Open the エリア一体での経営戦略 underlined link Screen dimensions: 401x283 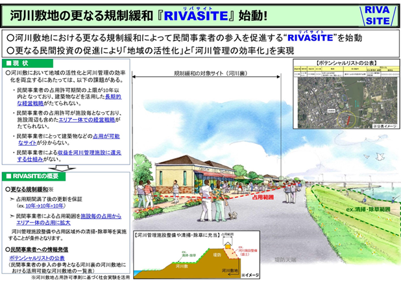(87, 120)
